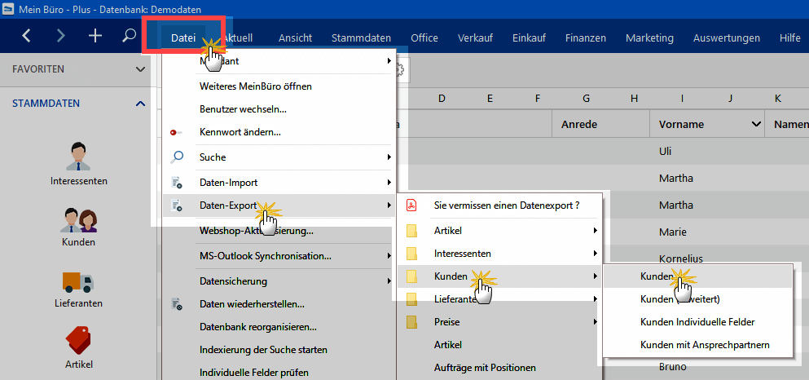Open the Vorname column dropdown arrow
Image resolution: width=809 pixels, height=380 pixels.
756,125
